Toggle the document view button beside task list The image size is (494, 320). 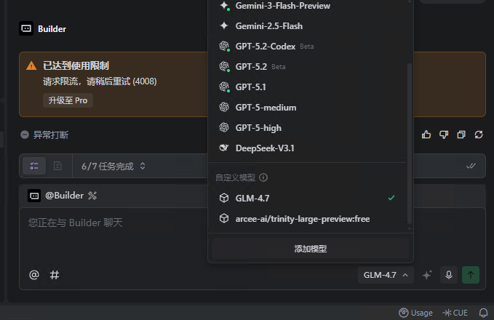[x=57, y=166]
